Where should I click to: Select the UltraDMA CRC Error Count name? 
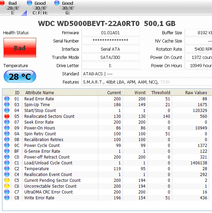tap(49, 192)
